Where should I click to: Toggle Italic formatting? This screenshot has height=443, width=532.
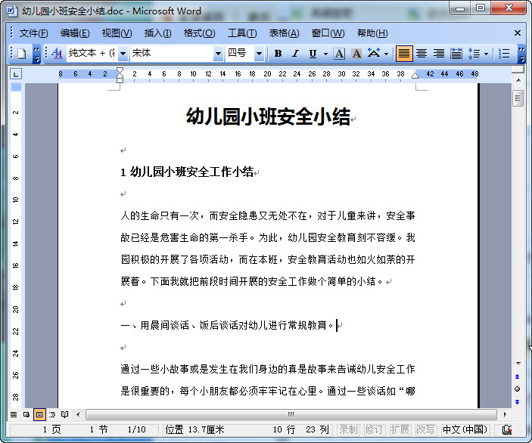296,54
